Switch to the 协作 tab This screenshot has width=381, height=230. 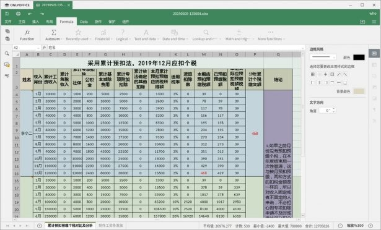click(x=98, y=22)
